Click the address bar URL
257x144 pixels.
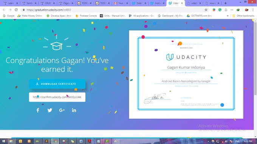[x=49, y=10]
